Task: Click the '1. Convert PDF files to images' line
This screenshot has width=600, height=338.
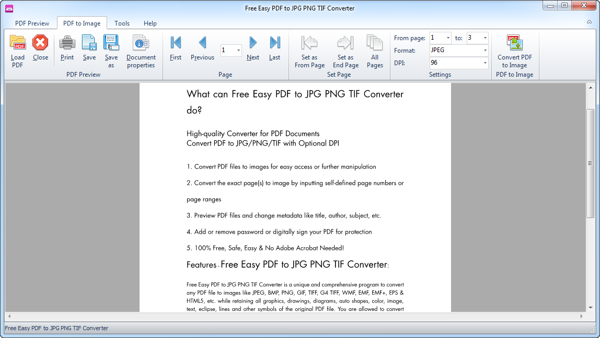Action: click(281, 166)
